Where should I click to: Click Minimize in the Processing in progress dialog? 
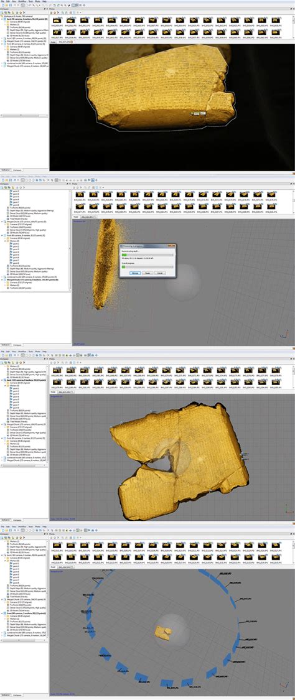click(135, 273)
